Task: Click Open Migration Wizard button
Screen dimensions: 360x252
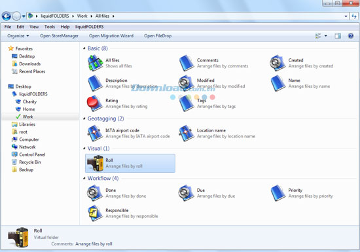Action: 111,36
